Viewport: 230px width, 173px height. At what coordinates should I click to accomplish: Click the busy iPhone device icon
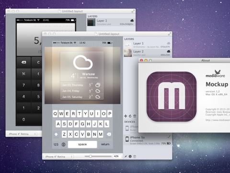[127, 128]
